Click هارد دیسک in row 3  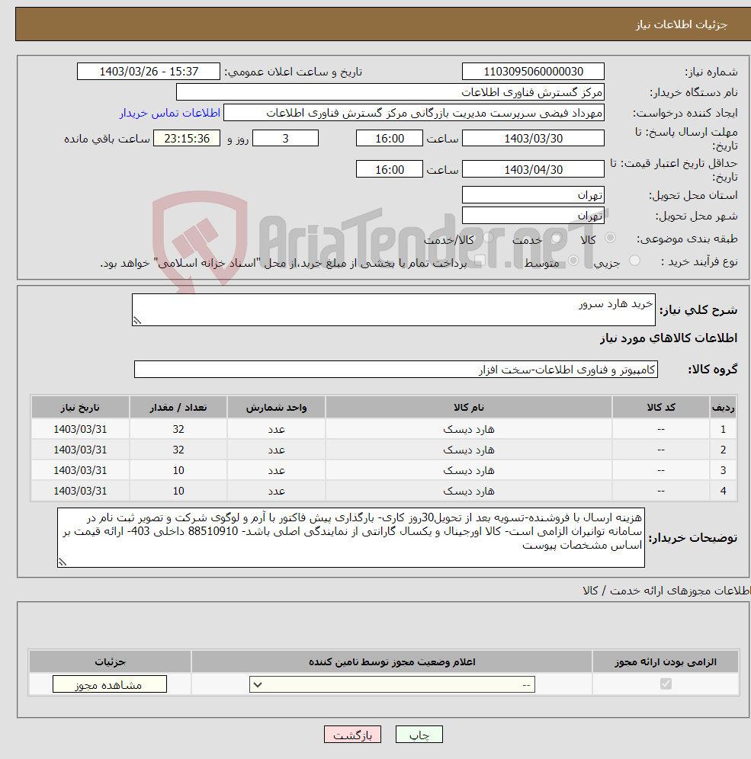coord(469,470)
